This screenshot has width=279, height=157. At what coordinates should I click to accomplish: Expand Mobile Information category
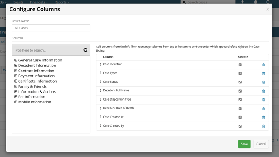16,102
